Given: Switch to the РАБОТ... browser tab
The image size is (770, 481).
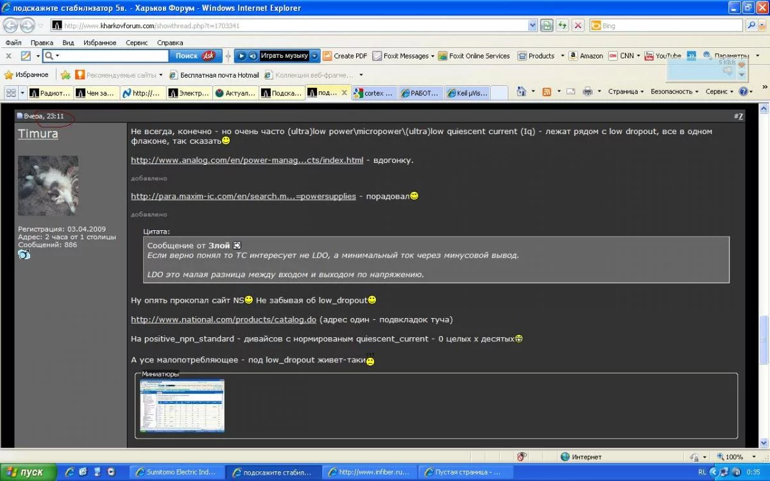Looking at the screenshot, I should pos(420,93).
